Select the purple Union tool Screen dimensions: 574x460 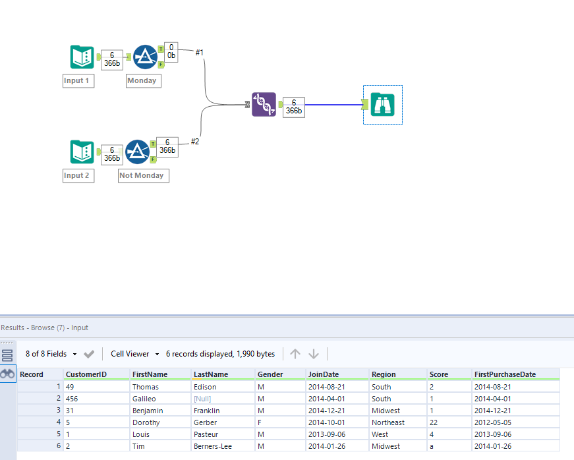pyautogui.click(x=264, y=104)
